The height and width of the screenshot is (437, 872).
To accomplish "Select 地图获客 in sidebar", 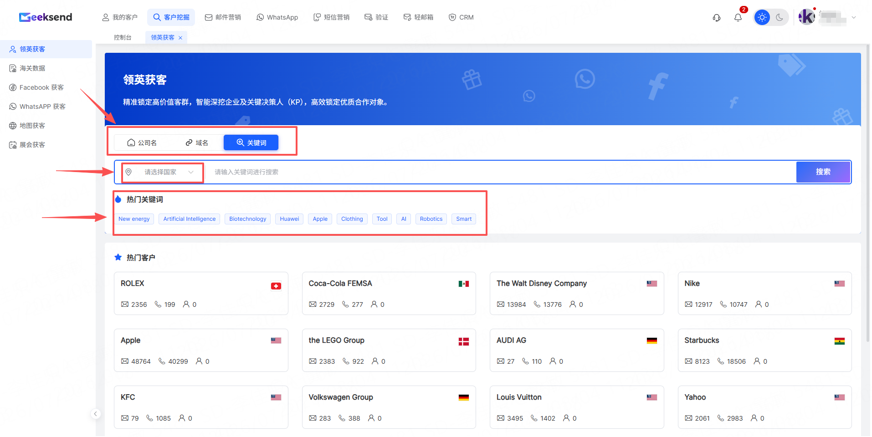I will 46,126.
